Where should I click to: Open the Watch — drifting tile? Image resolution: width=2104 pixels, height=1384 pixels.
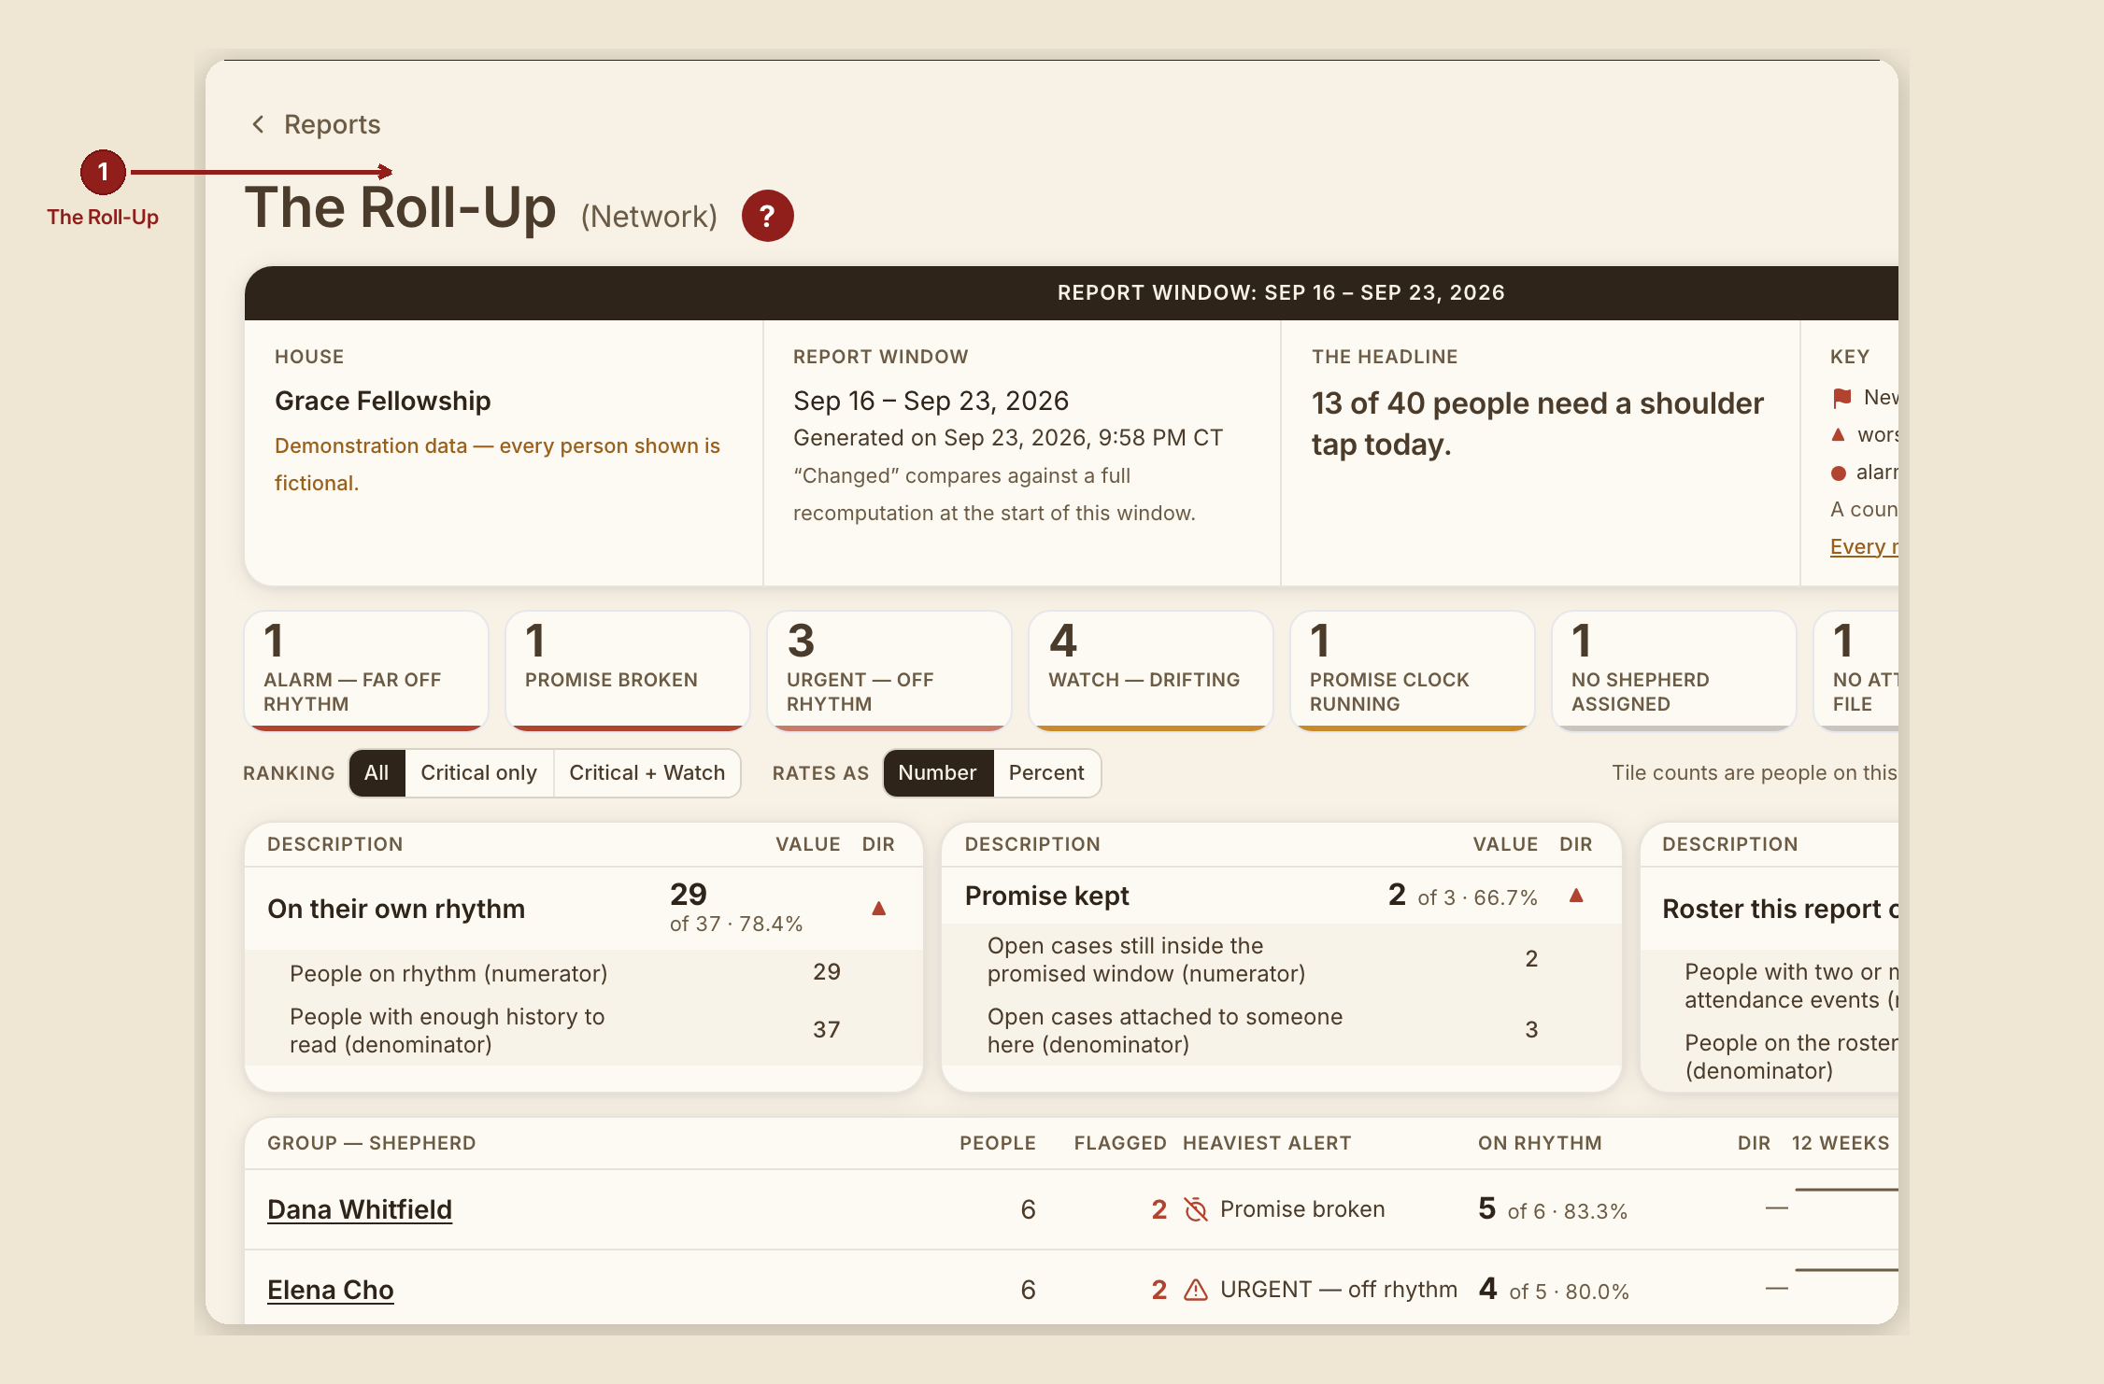[1151, 670]
